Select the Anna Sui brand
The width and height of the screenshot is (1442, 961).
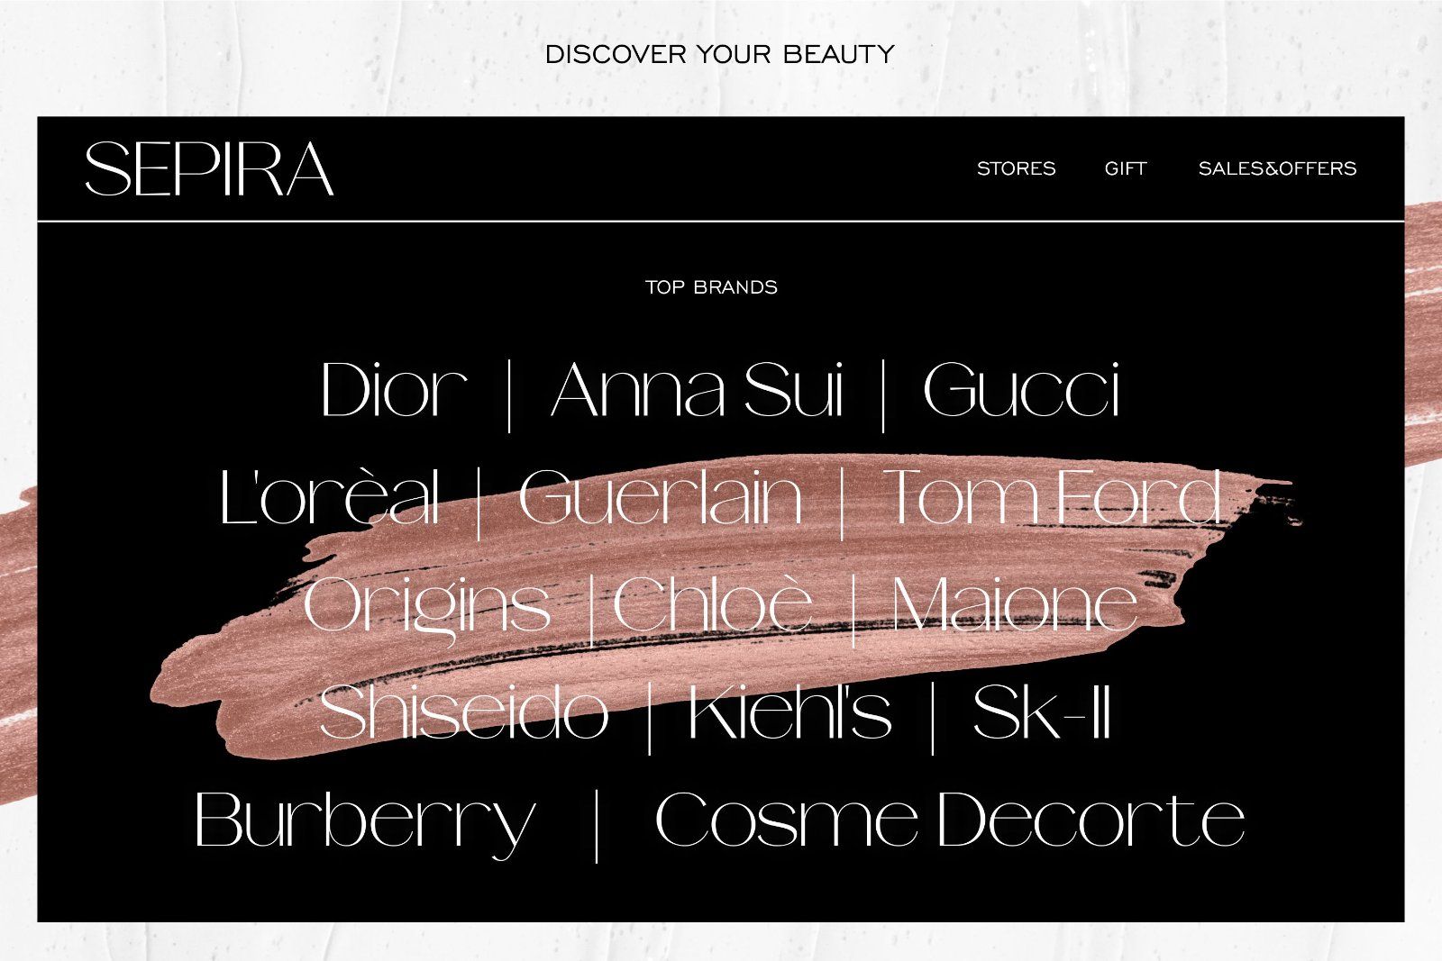click(x=698, y=390)
